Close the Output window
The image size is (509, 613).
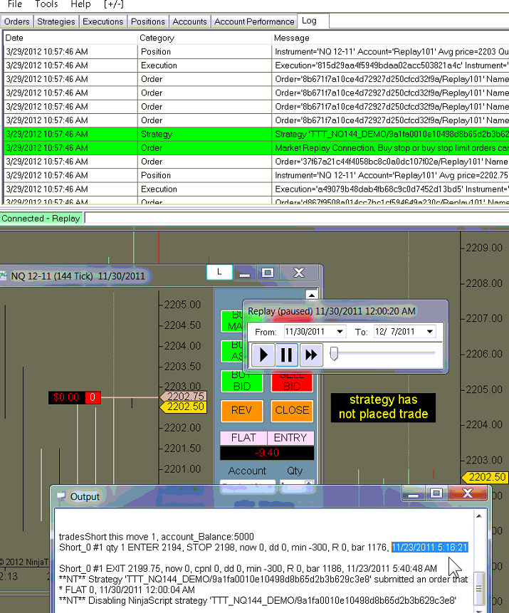(468, 493)
